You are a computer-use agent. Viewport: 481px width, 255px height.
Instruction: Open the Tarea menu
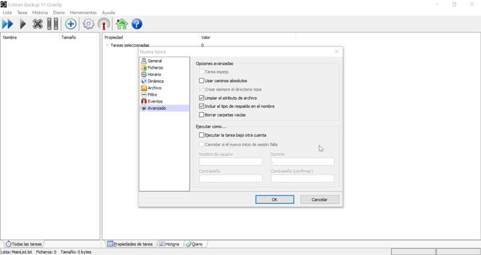(x=22, y=13)
